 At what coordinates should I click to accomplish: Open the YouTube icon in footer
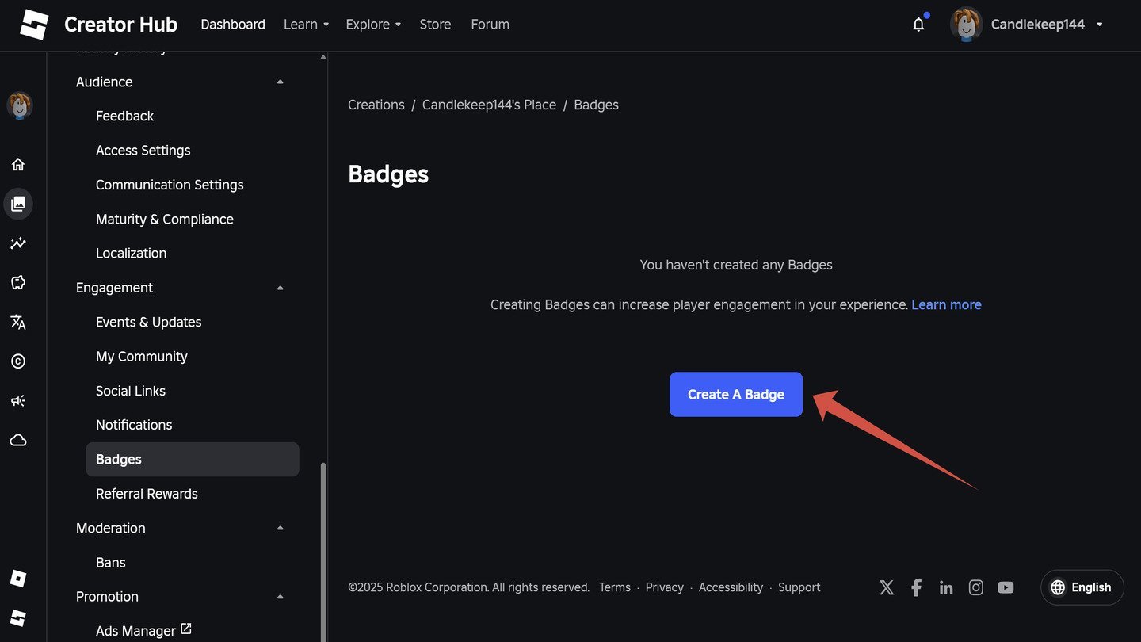tap(1006, 587)
